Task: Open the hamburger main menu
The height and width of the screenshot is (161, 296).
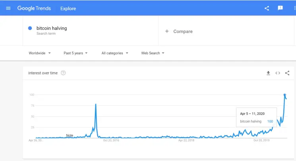Action: tap(8, 8)
